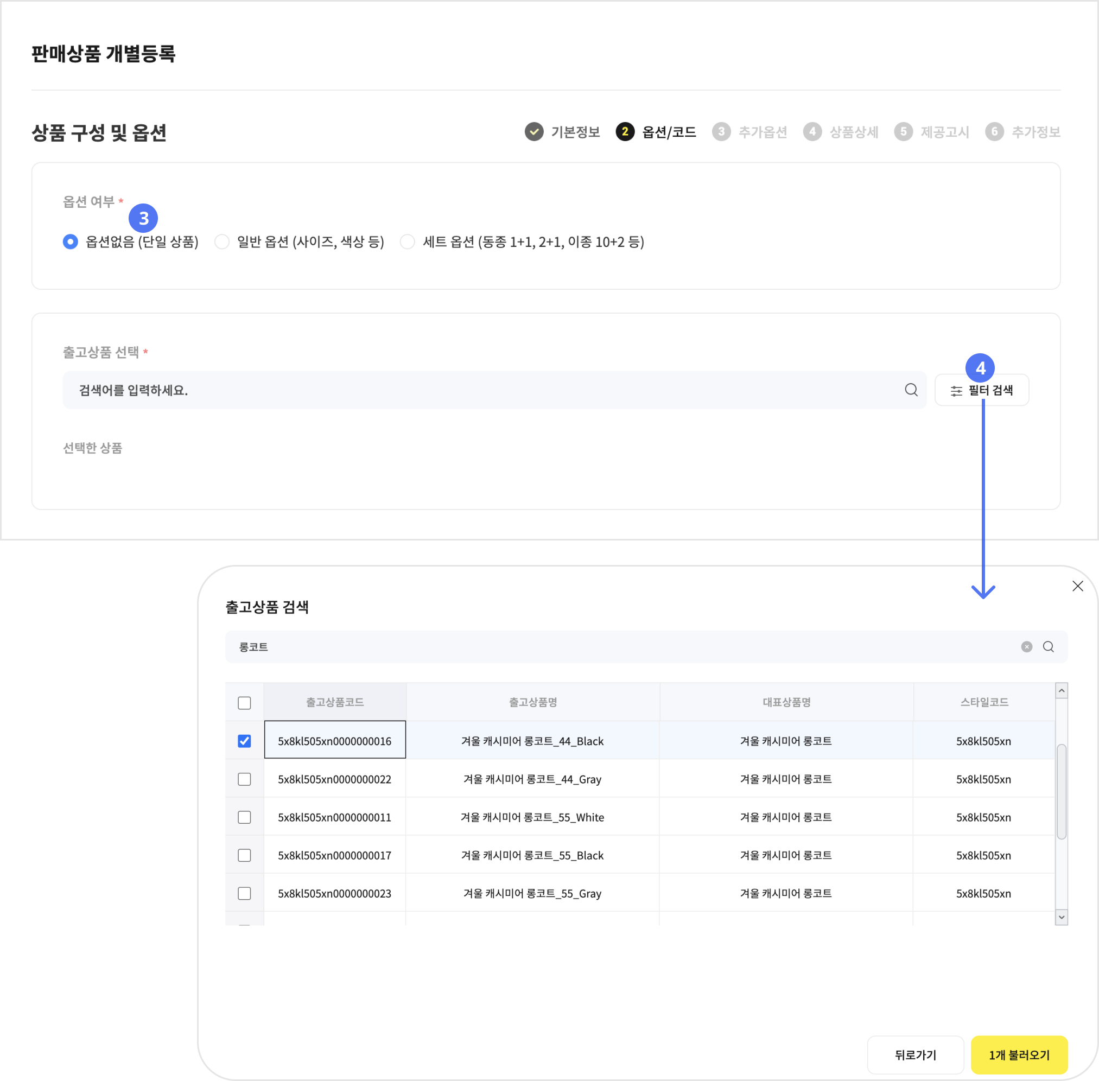Select the 옵션없음 (단일 상품) radio button
Screen dimensions: 1099x1081
(71, 242)
